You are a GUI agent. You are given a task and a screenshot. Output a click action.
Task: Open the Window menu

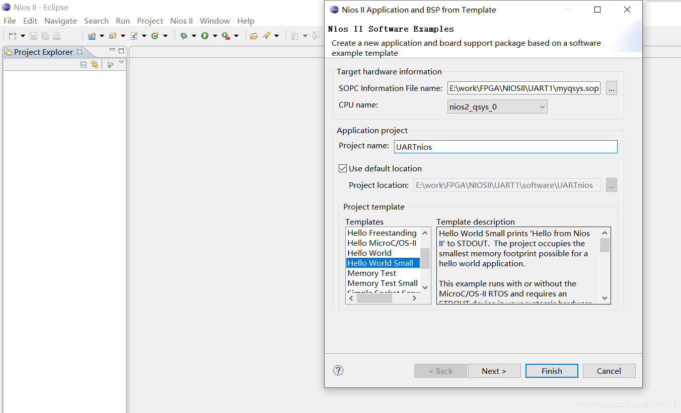(x=215, y=21)
